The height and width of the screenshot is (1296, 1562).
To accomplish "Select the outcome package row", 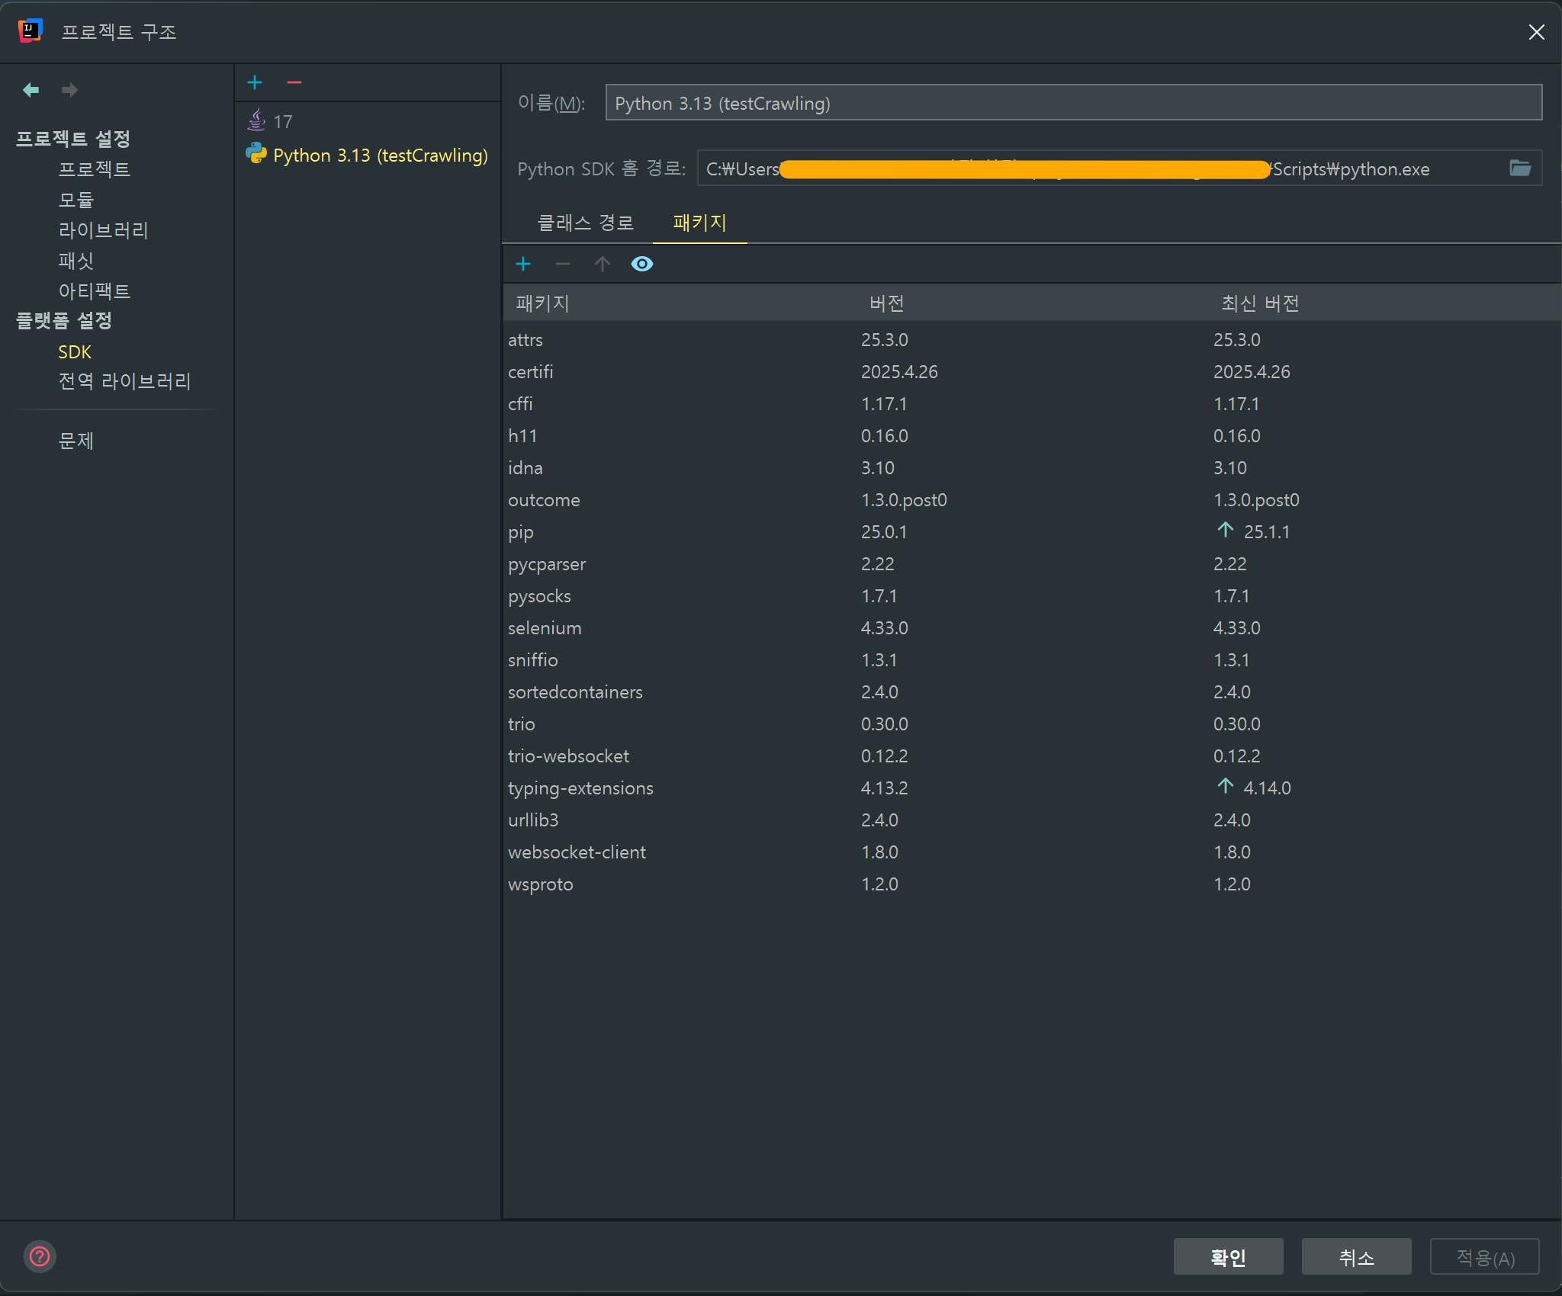I will [x=1032, y=500].
